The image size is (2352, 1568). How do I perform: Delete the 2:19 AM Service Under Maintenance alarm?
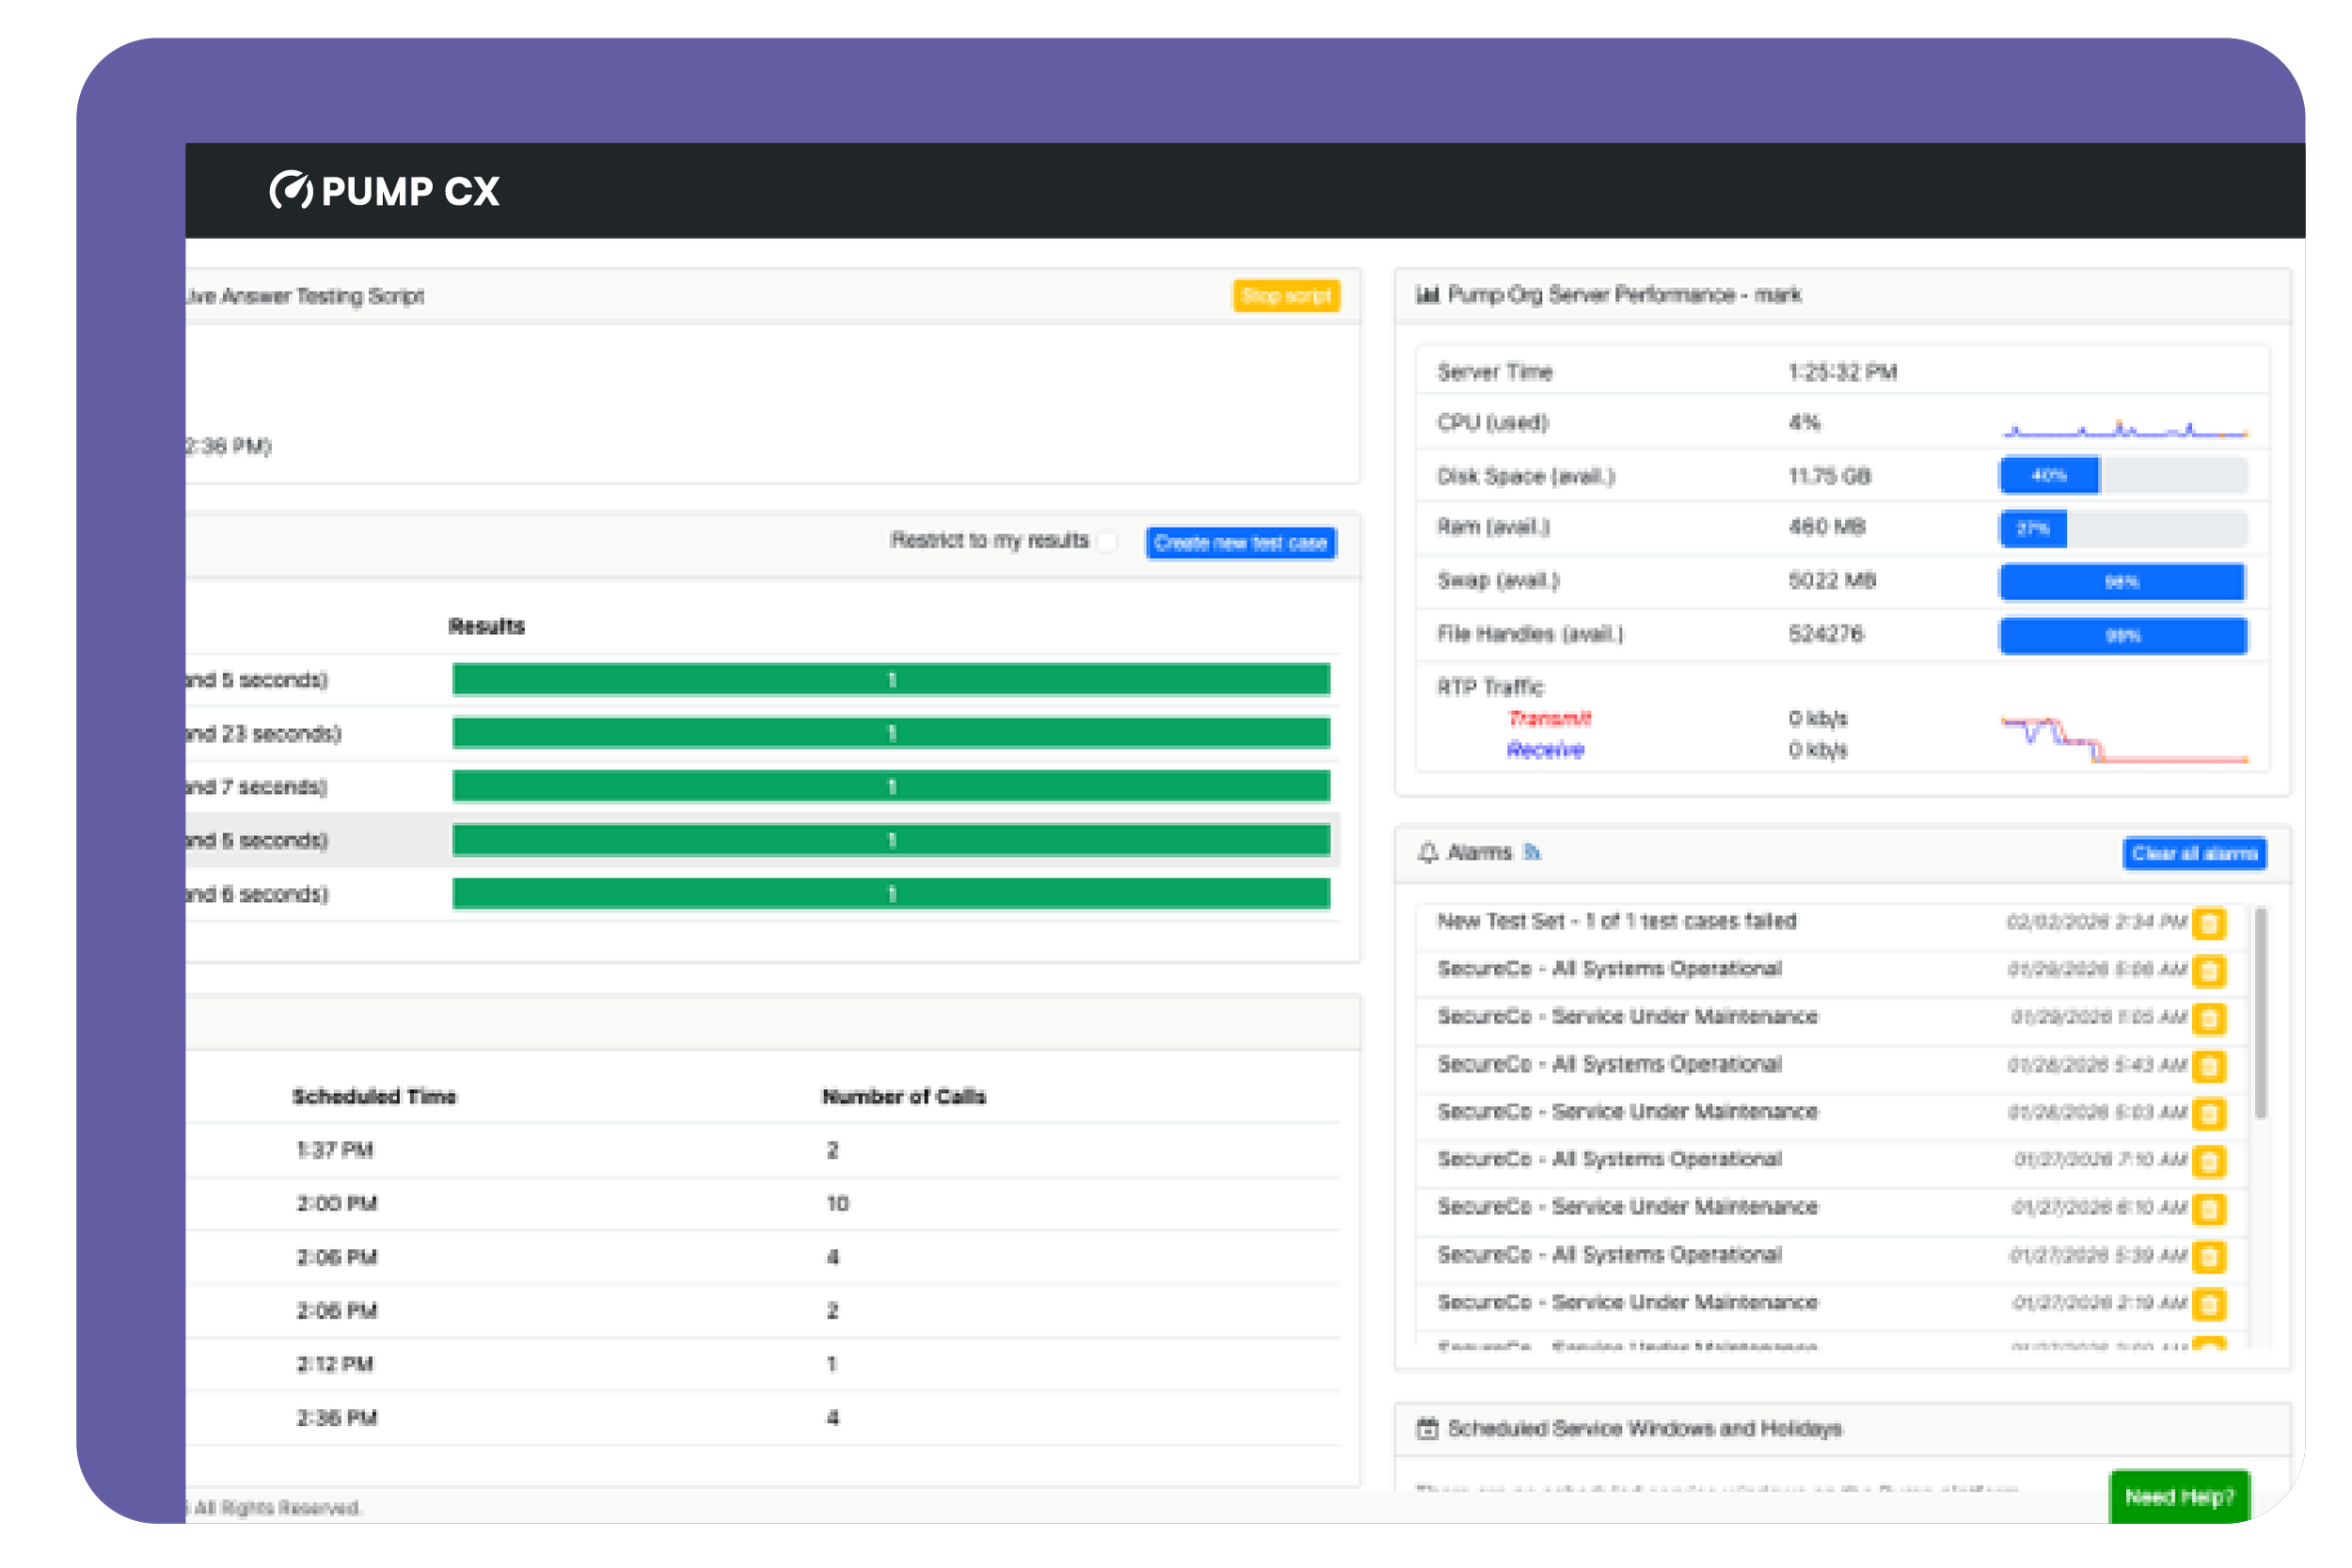pyautogui.click(x=2209, y=1304)
